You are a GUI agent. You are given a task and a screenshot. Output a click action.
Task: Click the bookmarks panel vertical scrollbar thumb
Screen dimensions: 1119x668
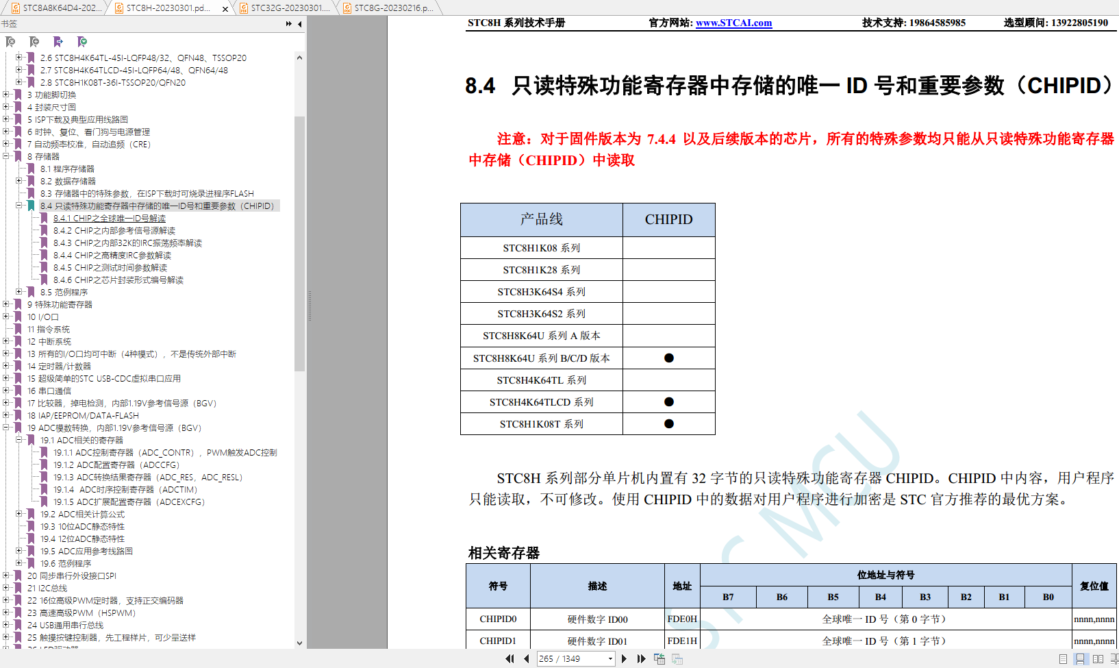coord(299,243)
